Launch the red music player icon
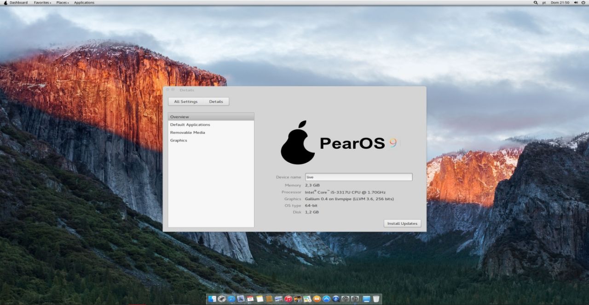This screenshot has height=305, width=589. click(x=288, y=299)
